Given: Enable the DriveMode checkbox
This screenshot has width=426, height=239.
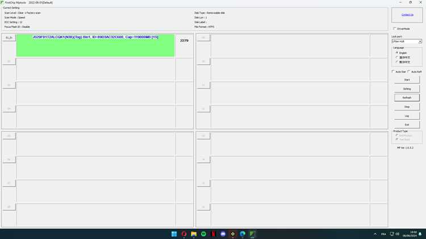Looking at the screenshot, I should tap(395, 28).
